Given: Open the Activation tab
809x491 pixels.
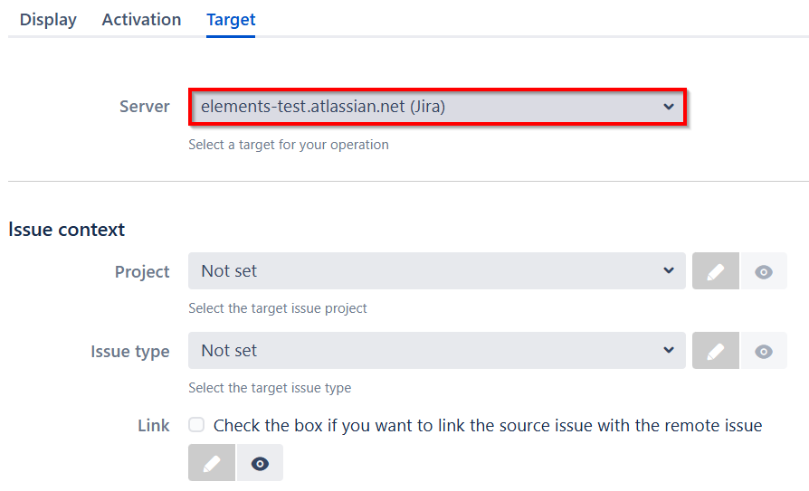Looking at the screenshot, I should coord(141,20).
